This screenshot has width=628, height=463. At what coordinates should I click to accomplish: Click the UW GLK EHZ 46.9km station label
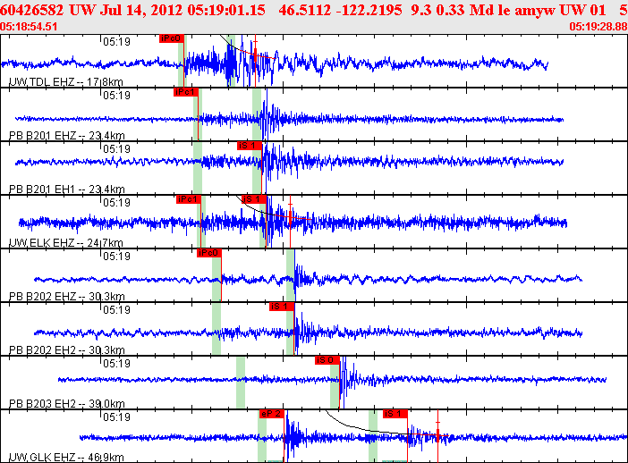[66, 458]
